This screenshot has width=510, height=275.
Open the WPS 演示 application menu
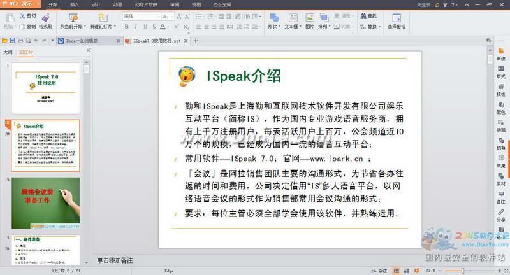coord(20,4)
